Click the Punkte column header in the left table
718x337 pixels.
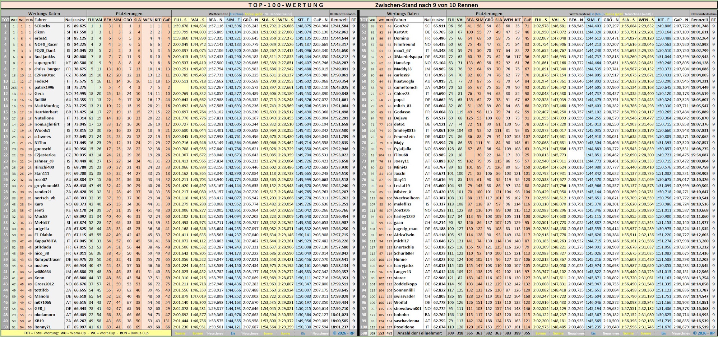click(79, 20)
